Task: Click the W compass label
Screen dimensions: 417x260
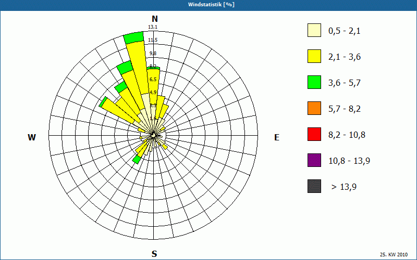Action: 32,137
